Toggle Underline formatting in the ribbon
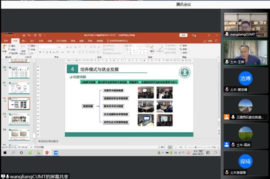This screenshot has width=270, height=179. coord(47,52)
